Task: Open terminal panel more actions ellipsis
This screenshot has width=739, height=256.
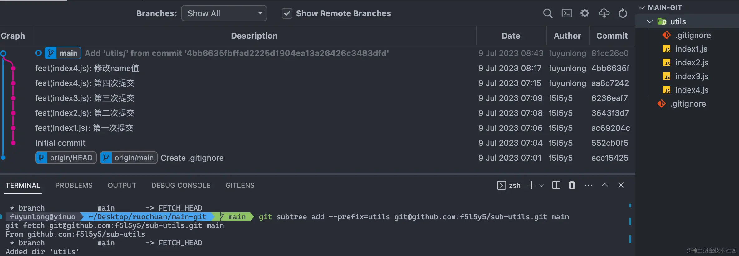Action: (589, 185)
